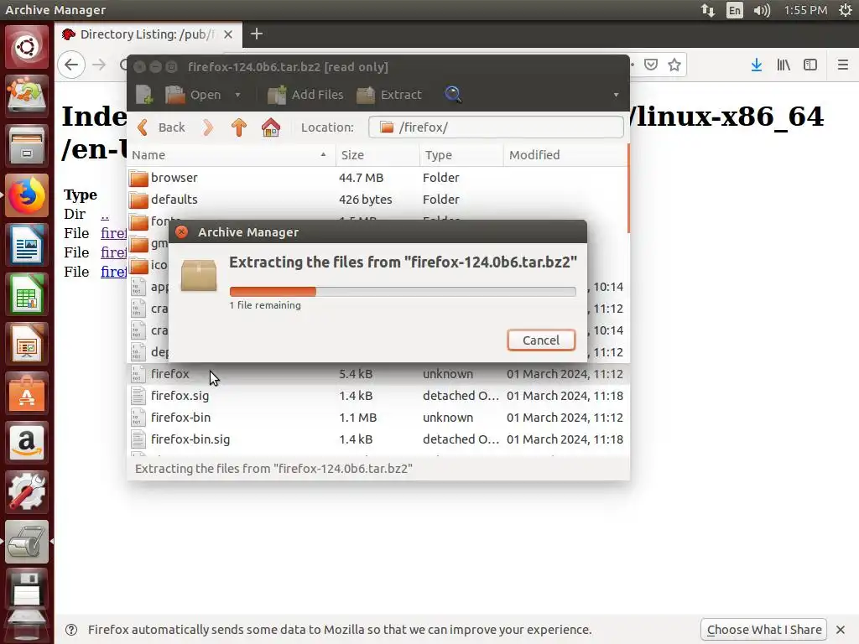This screenshot has height=644, width=859.
Task: Launch LibreOffice Calc from dock
Action: pyautogui.click(x=27, y=294)
